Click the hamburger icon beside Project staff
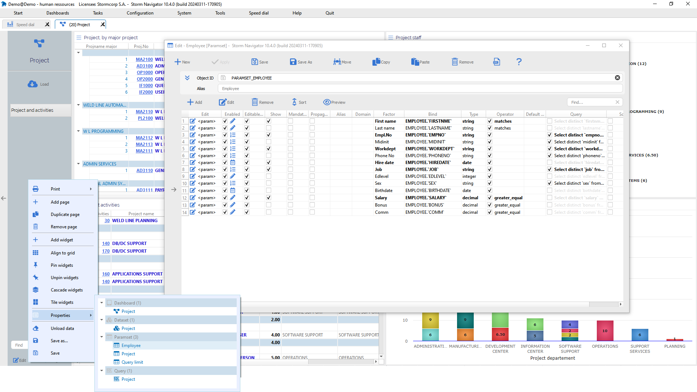697x392 pixels. (391, 37)
